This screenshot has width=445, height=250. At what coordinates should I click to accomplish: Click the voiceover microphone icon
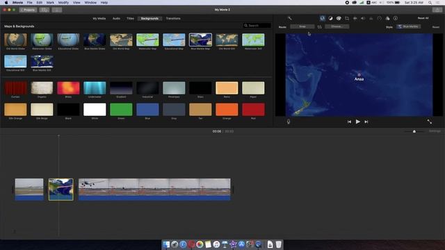pyautogui.click(x=289, y=122)
